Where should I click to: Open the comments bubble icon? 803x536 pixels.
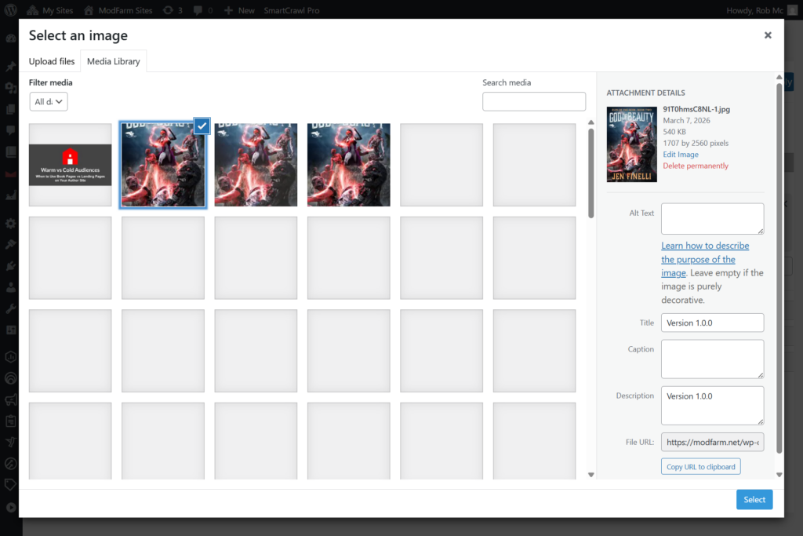(x=198, y=11)
